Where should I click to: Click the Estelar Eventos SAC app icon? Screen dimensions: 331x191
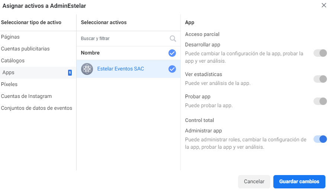[x=87, y=69]
